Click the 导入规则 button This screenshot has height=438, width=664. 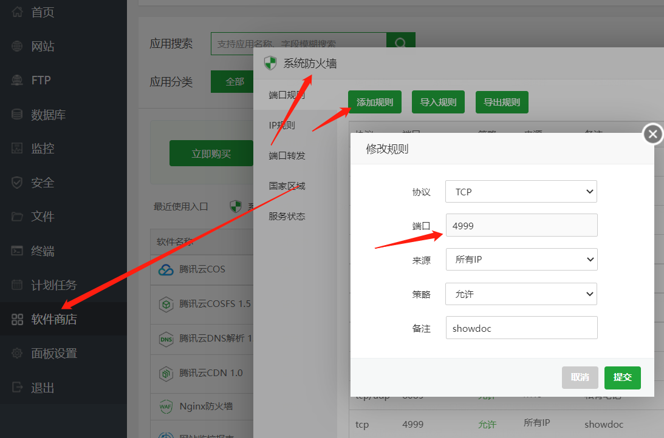(438, 102)
